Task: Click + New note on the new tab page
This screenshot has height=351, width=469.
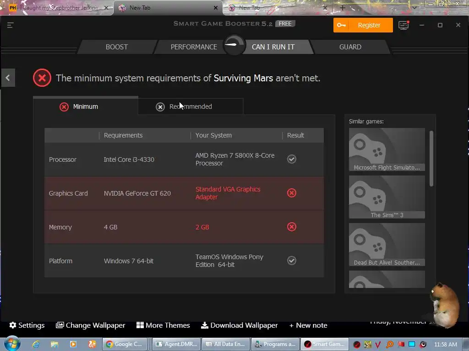Action: tap(308, 325)
